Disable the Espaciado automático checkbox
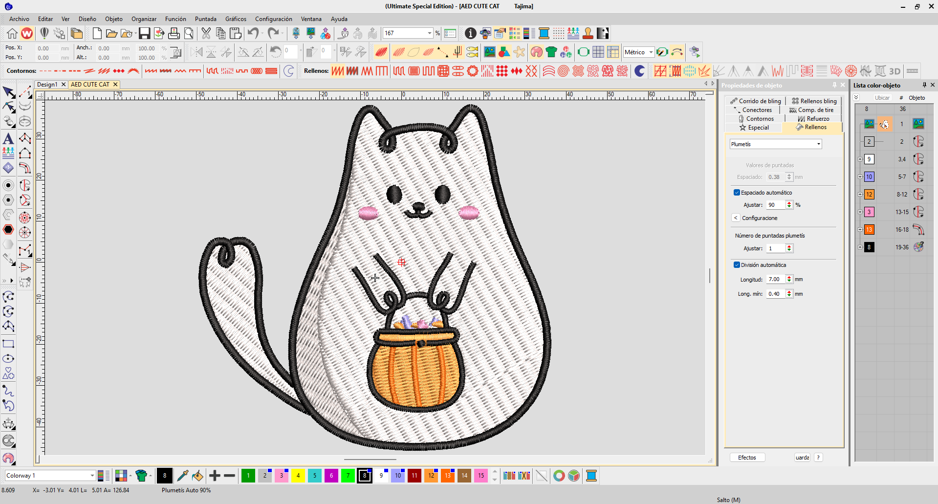938x504 pixels. click(737, 192)
